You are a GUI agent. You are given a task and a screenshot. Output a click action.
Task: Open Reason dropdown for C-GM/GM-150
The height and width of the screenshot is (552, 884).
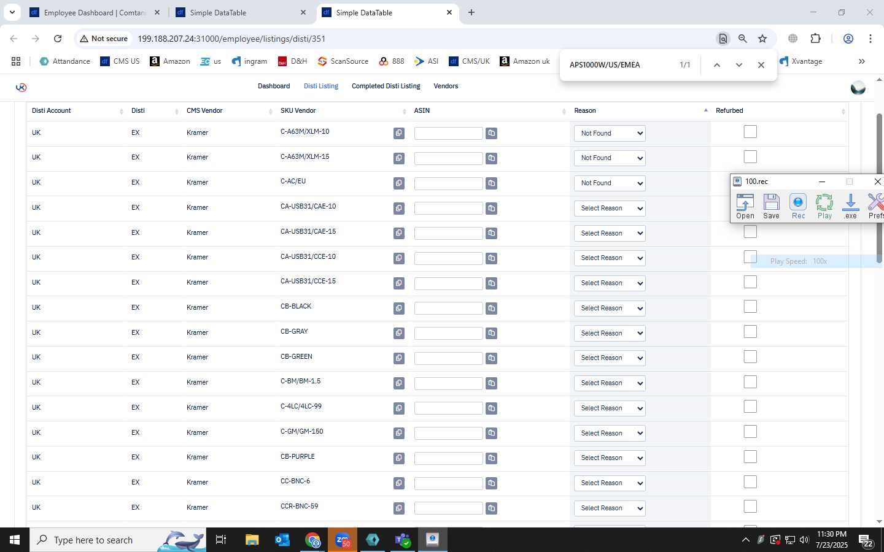[610, 433]
